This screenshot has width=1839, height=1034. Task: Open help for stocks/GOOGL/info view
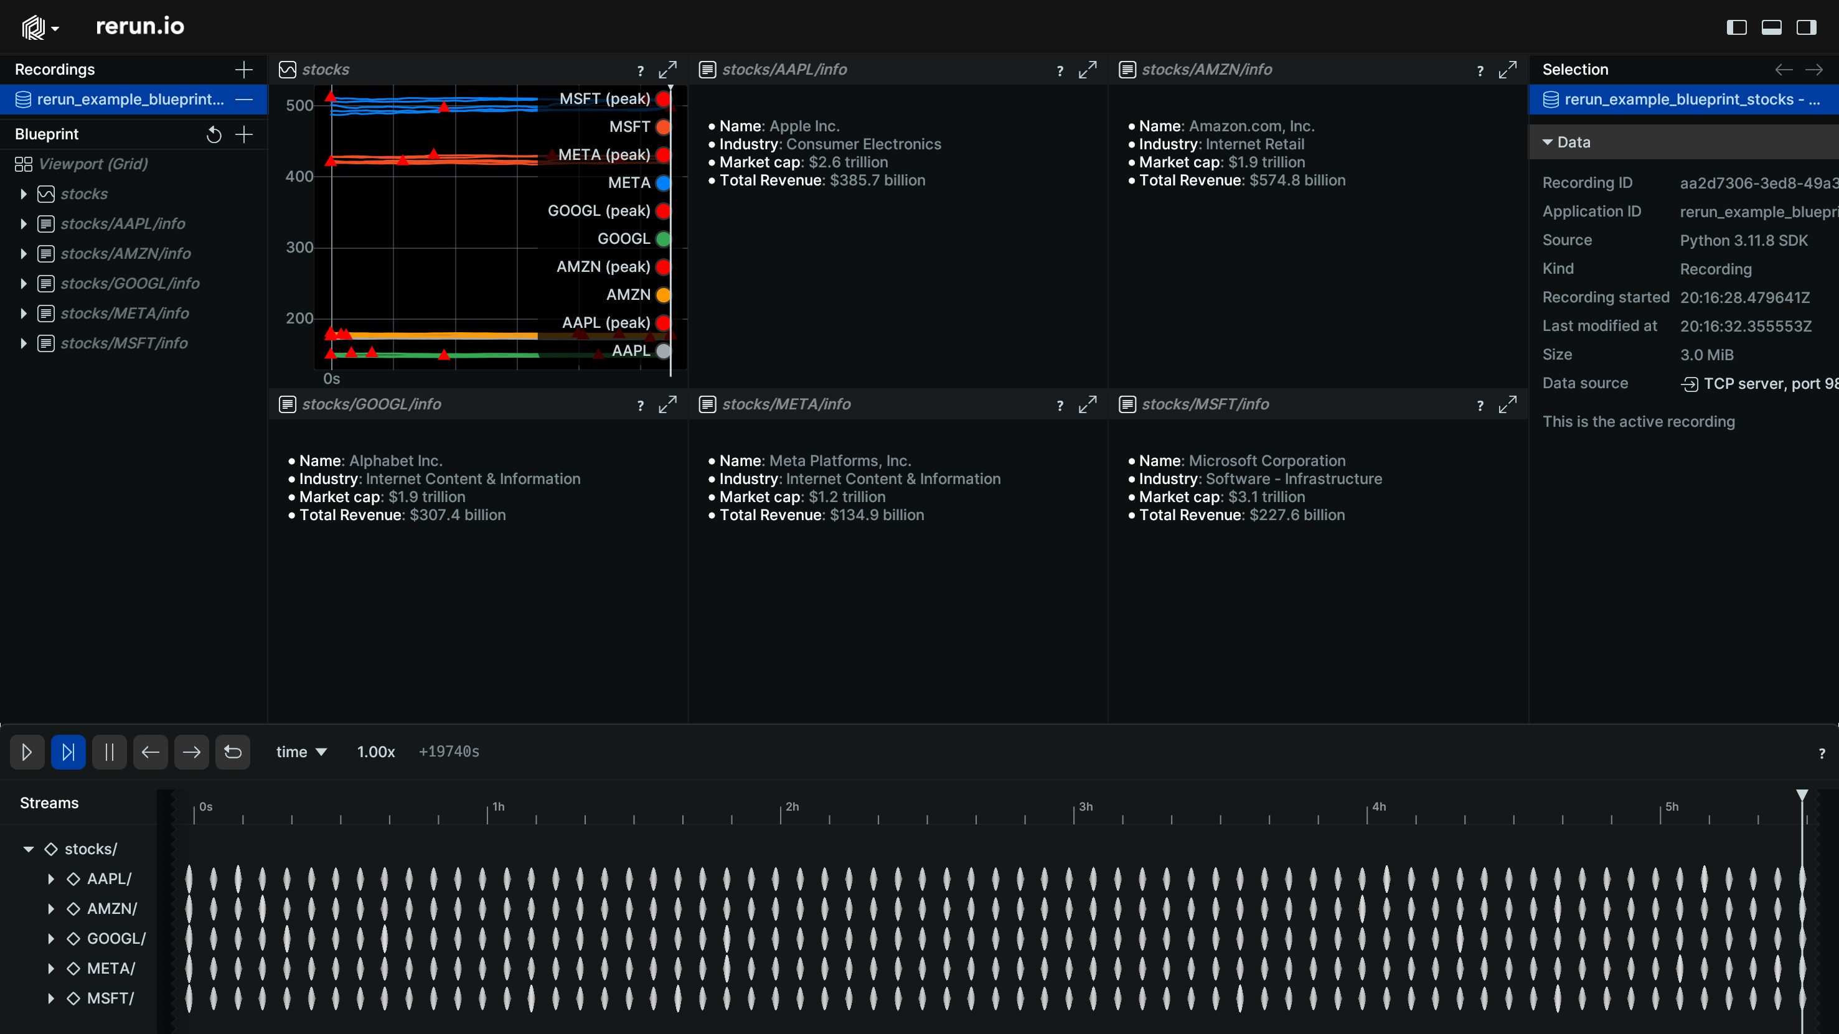[641, 405]
